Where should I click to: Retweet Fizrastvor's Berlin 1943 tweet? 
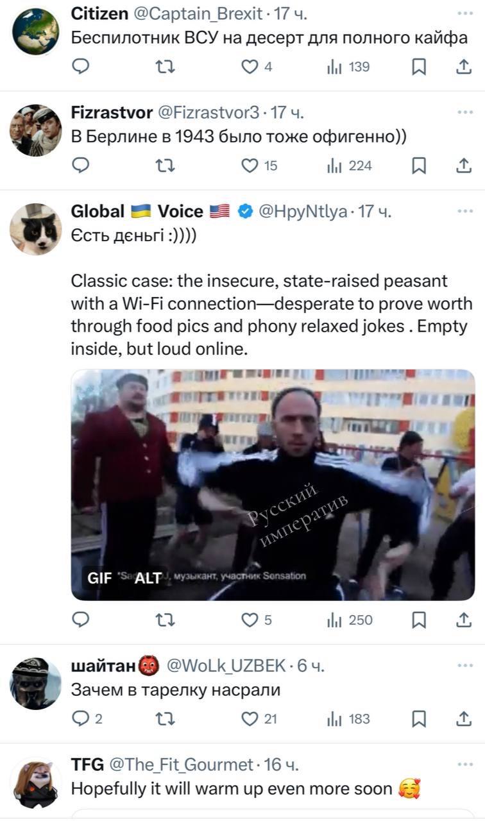(165, 165)
